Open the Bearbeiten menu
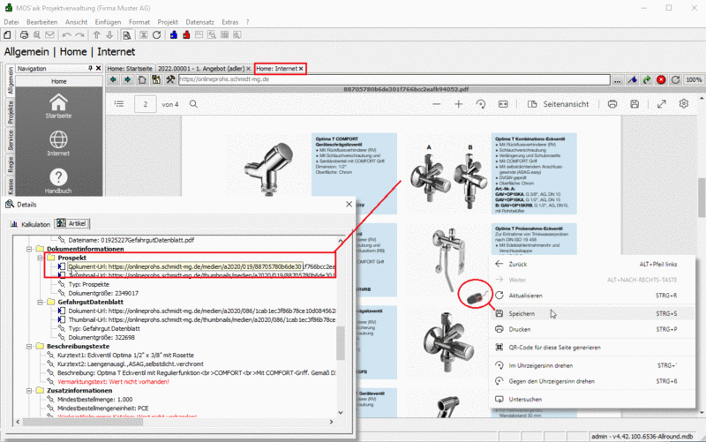Screen dimensions: 706x442 click(41, 21)
